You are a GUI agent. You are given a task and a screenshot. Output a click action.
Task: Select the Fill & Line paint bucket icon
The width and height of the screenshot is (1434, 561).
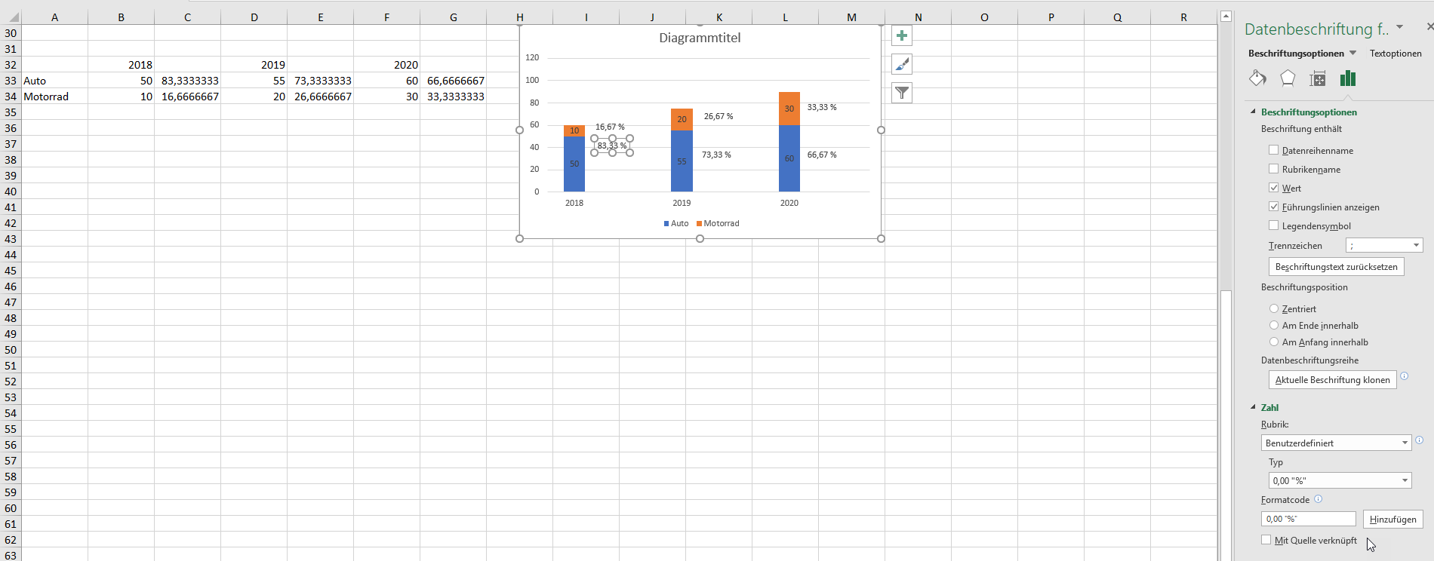[x=1257, y=78]
